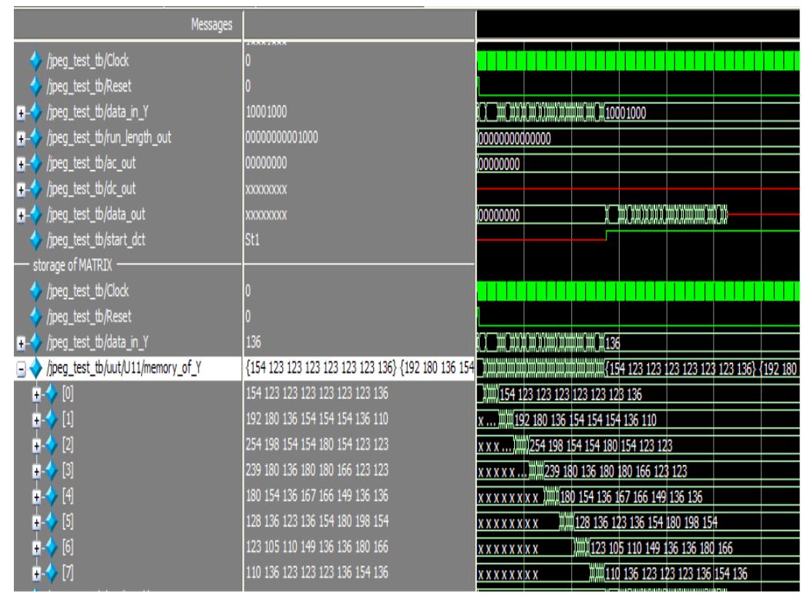The width and height of the screenshot is (807, 601).
Task: Click the diamond icon of memory row [3]
Action: (x=52, y=470)
